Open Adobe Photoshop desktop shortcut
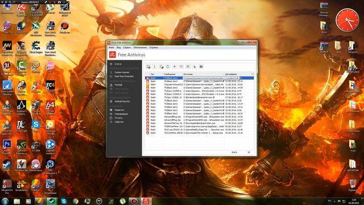 tap(7, 146)
